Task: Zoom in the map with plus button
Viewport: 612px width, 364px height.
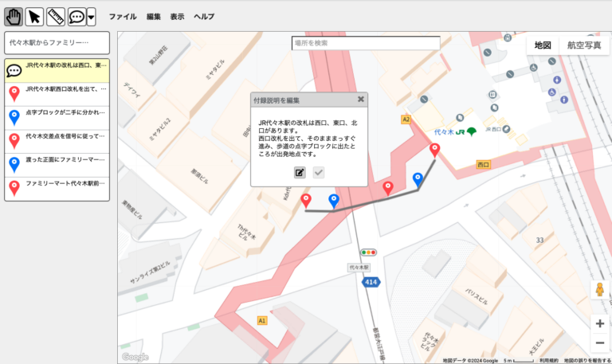Action: (600, 323)
